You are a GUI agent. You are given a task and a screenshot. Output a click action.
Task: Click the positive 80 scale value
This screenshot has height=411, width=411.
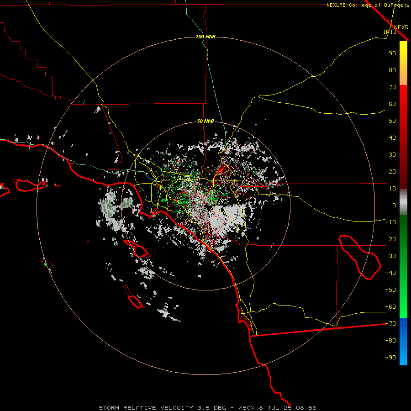coord(392,70)
